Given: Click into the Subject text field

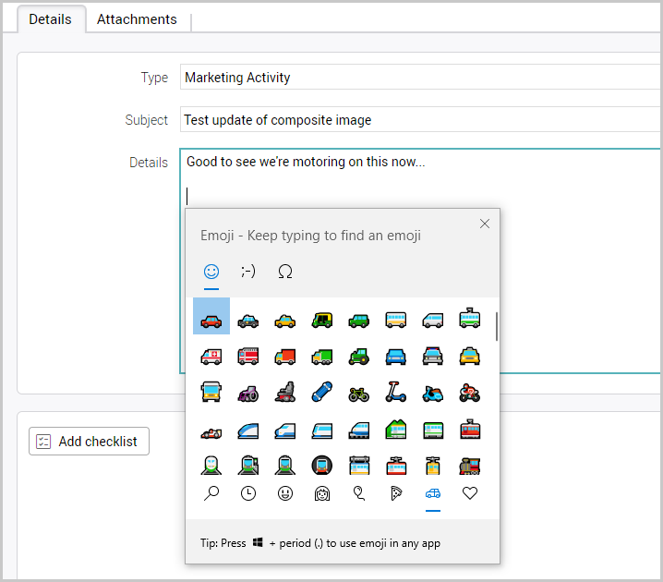Looking at the screenshot, I should [421, 120].
